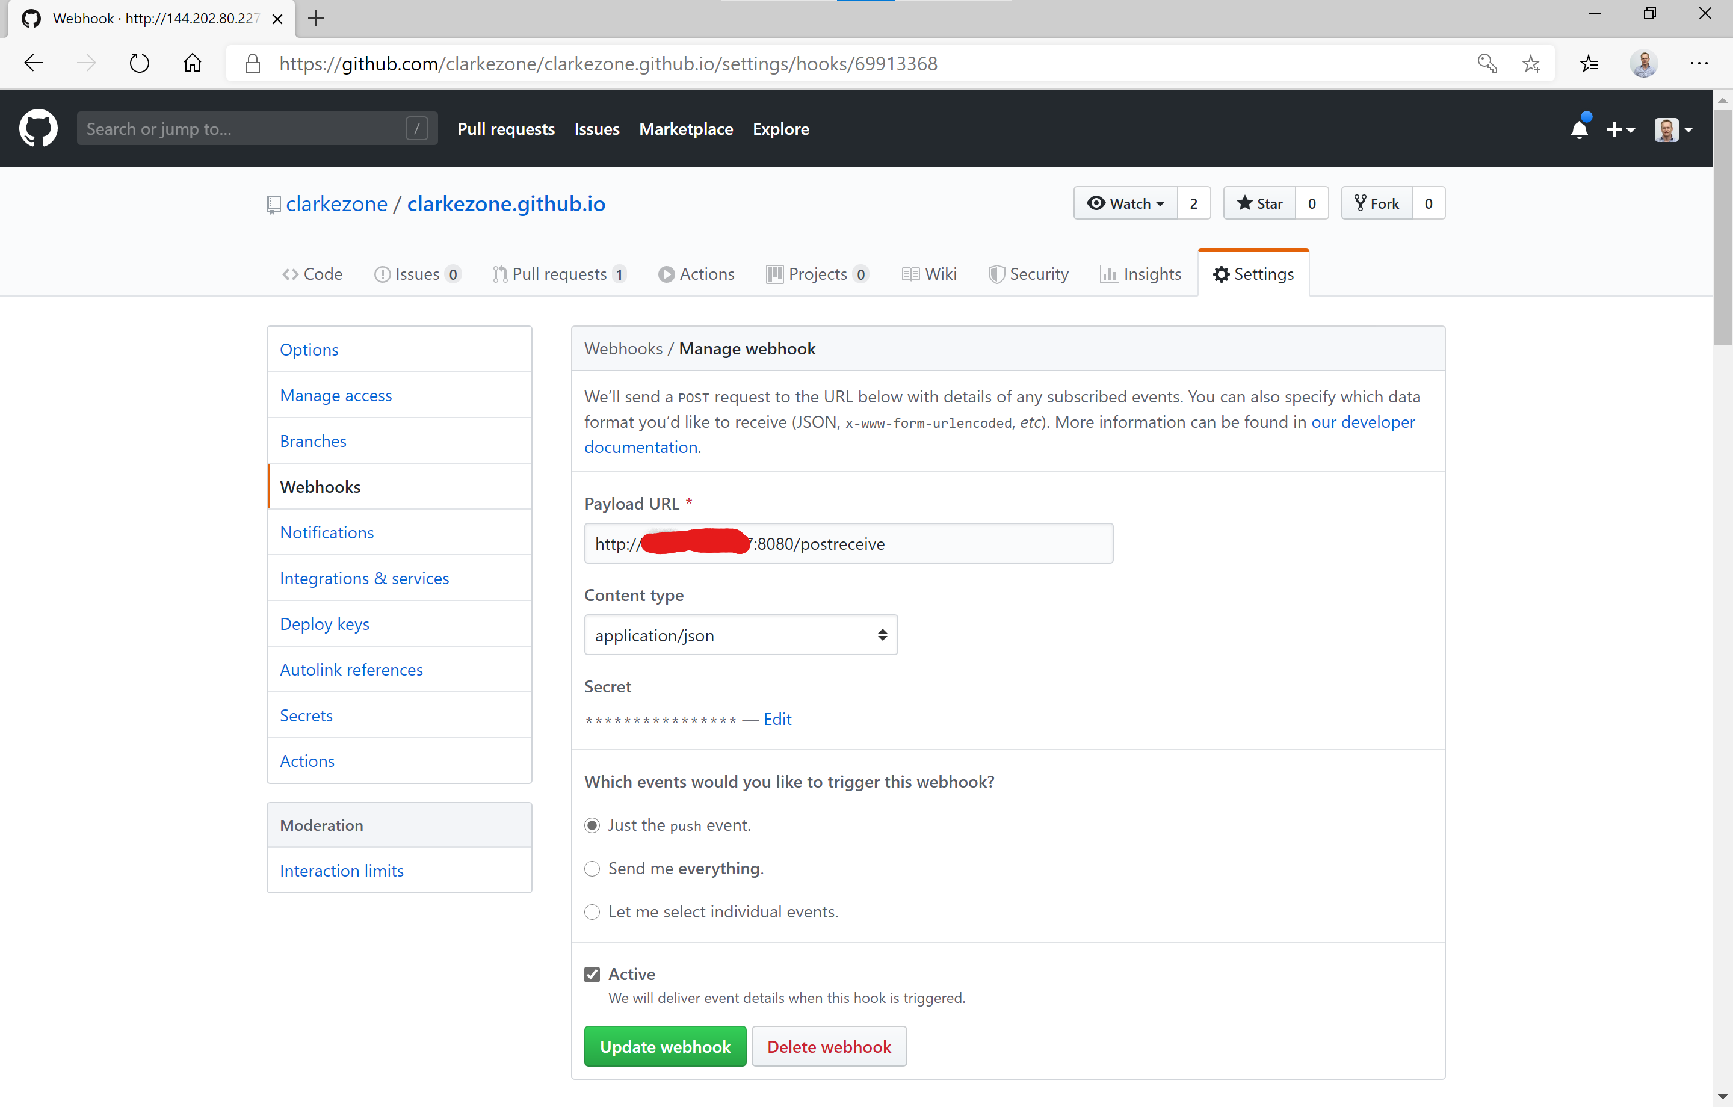Open the notifications bell

point(1580,129)
